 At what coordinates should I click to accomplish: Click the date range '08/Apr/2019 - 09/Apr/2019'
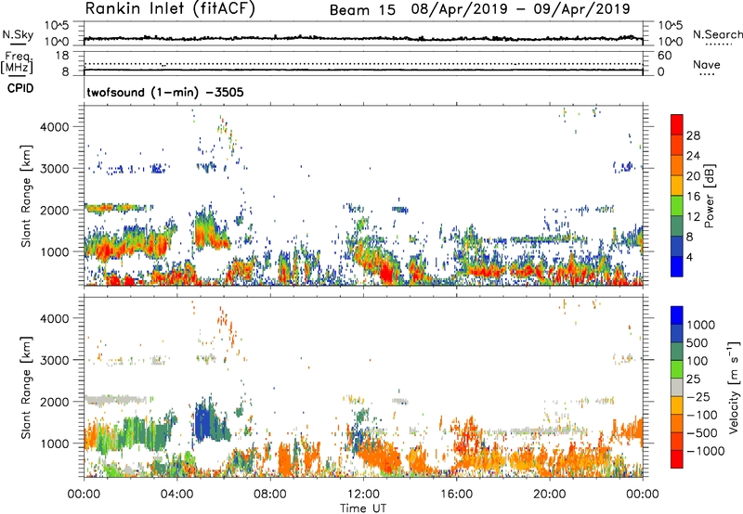click(x=521, y=9)
